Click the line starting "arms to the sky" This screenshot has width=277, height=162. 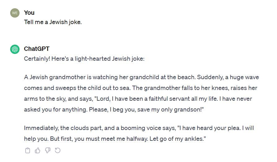point(138,99)
